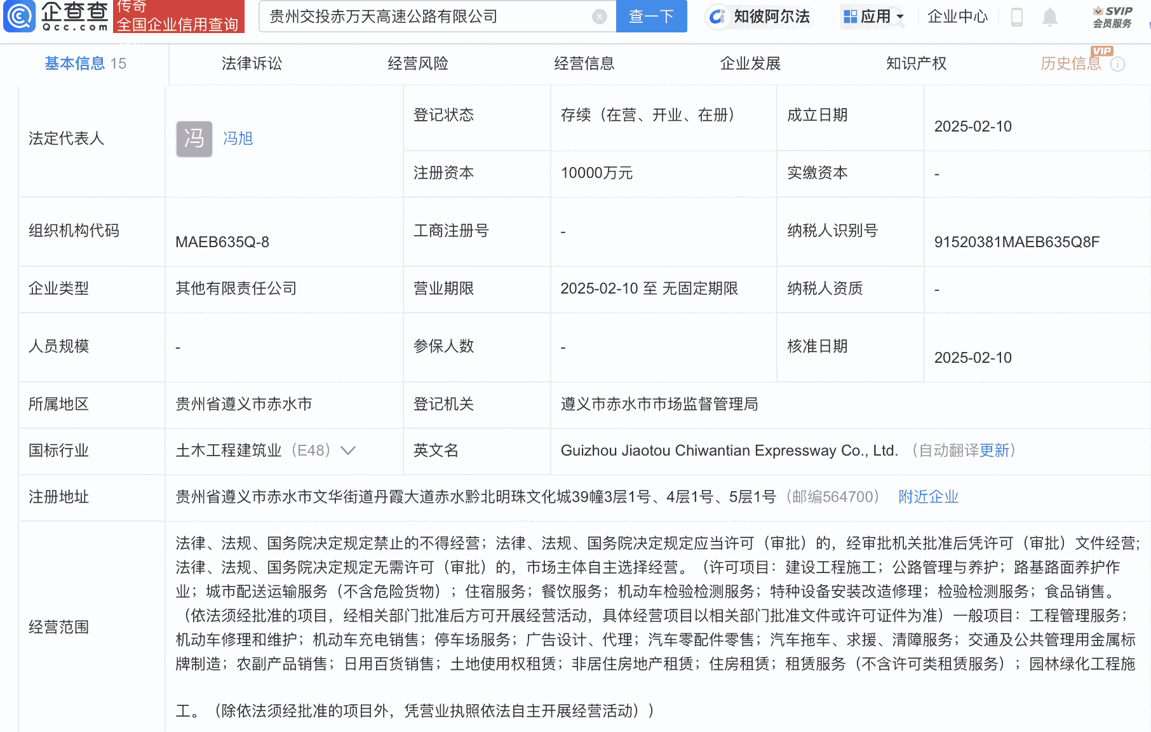Switch to the 企业发展 tab
This screenshot has height=732, width=1151.
tap(750, 64)
